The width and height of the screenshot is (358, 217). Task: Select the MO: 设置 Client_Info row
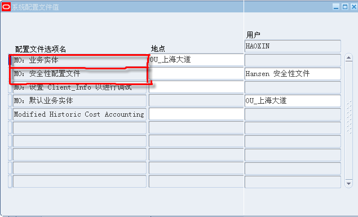(79, 87)
